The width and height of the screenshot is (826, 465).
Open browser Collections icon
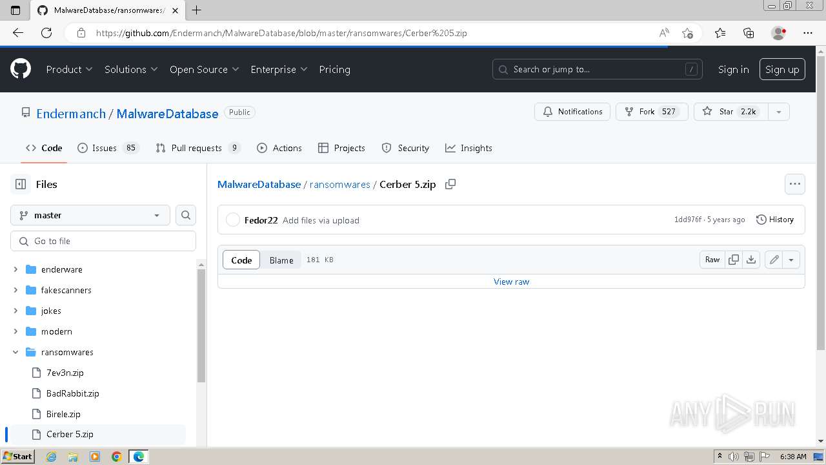click(749, 33)
